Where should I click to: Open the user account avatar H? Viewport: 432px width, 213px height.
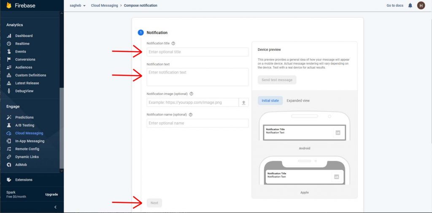pyautogui.click(x=421, y=5)
